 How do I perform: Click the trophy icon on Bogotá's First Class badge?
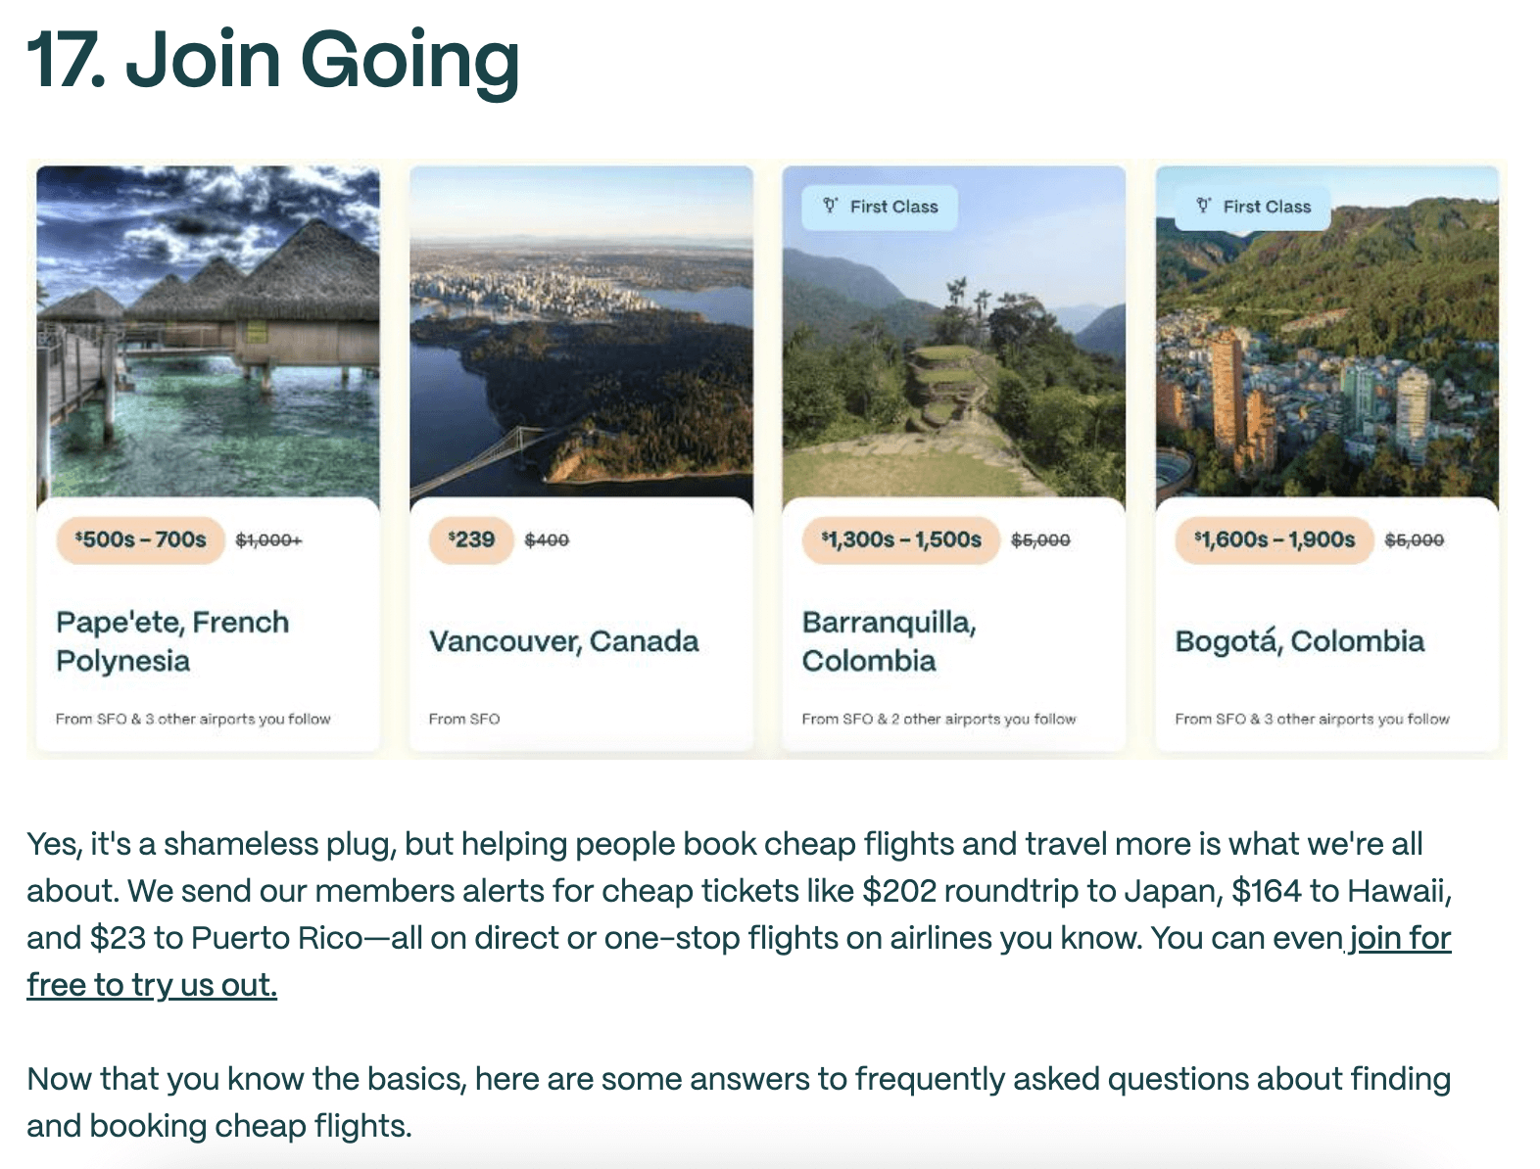coord(1205,207)
